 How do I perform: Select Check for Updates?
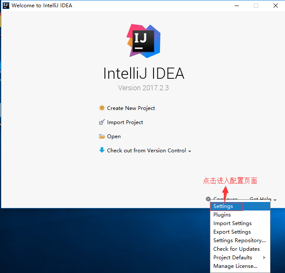tap(240, 249)
